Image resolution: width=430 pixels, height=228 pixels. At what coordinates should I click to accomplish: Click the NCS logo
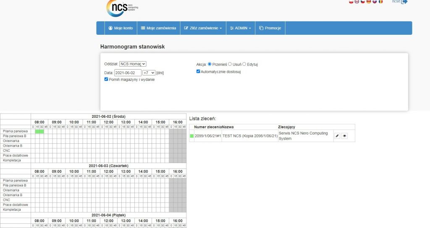pos(123,8)
